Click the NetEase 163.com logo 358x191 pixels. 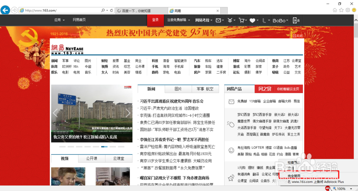pyautogui.click(x=67, y=49)
